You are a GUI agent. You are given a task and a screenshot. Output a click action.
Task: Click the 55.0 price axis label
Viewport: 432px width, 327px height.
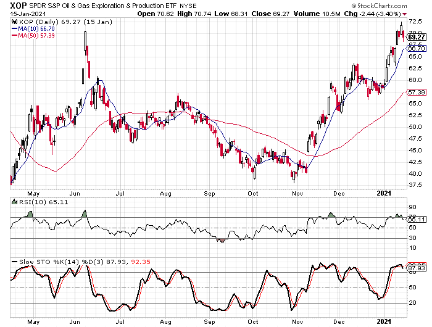click(415, 103)
